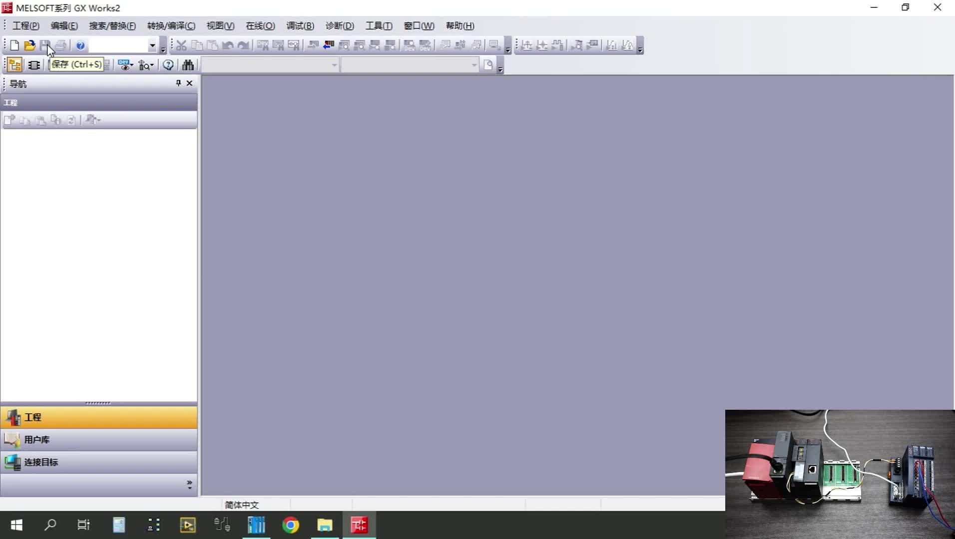This screenshot has width=955, height=539.
Task: Open the 工程(P) menu
Action: [25, 26]
